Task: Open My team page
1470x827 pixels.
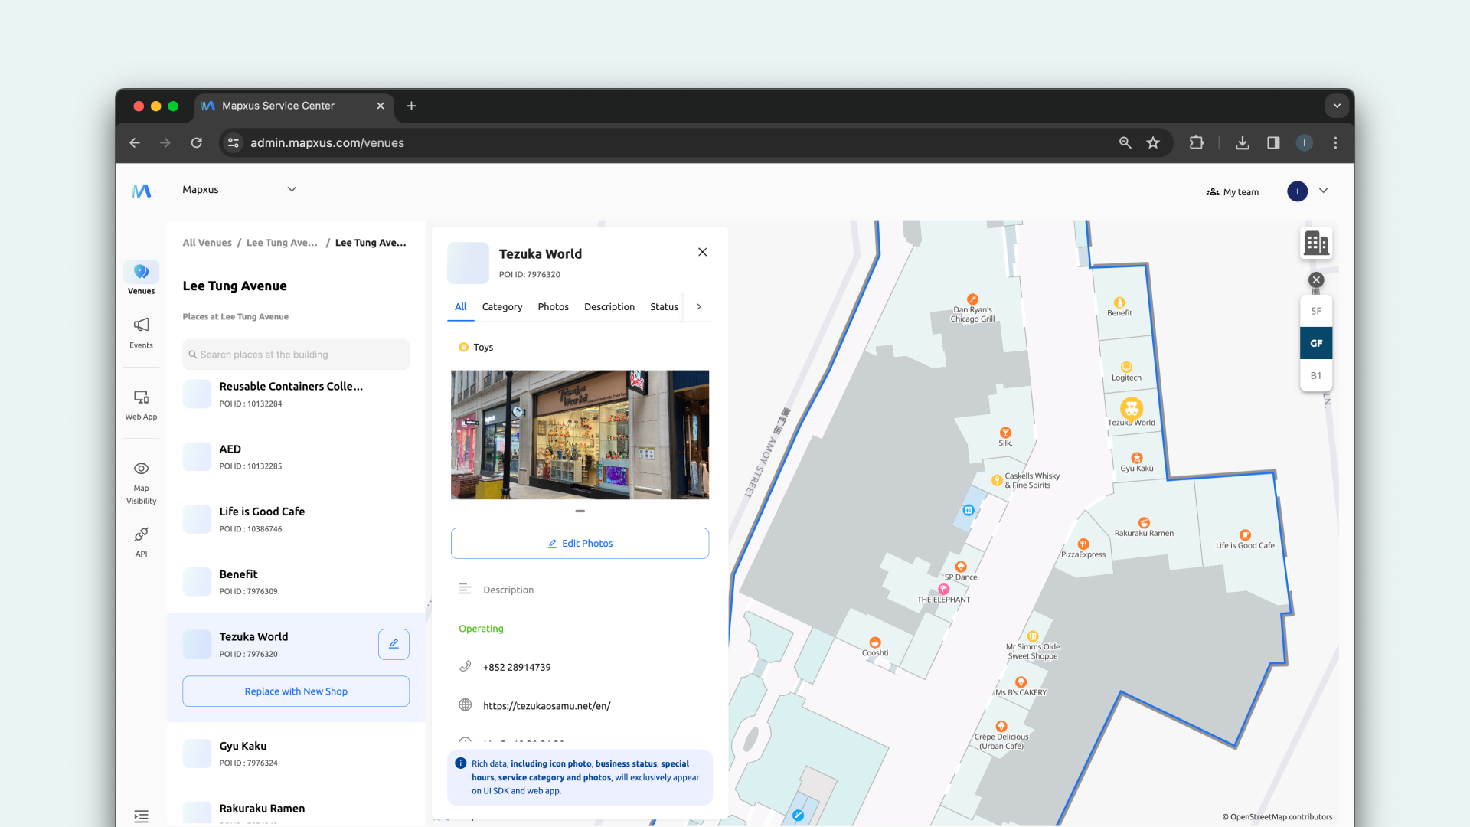Action: tap(1233, 192)
